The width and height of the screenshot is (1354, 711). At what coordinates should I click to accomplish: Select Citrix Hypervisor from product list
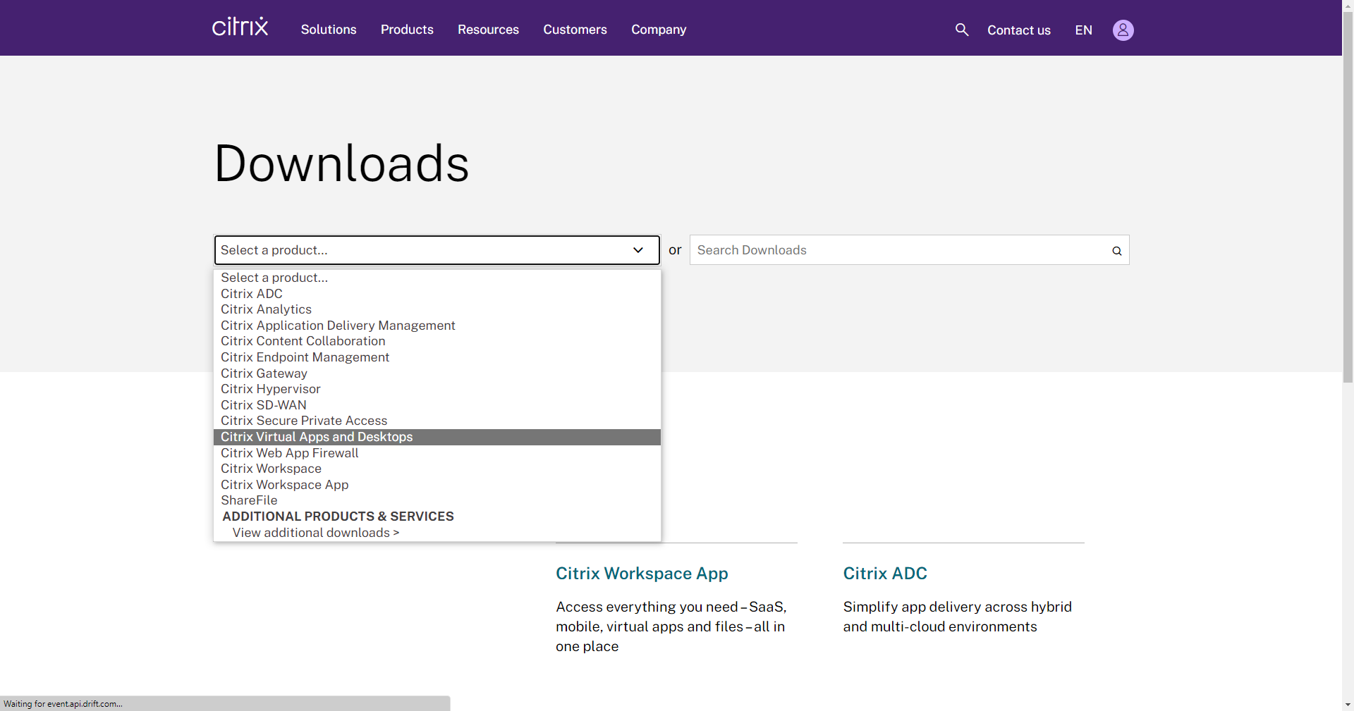pyautogui.click(x=270, y=389)
